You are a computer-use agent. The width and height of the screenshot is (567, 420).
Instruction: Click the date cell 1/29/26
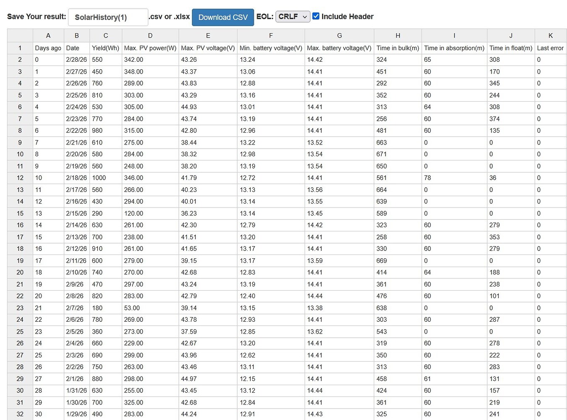[x=76, y=414]
